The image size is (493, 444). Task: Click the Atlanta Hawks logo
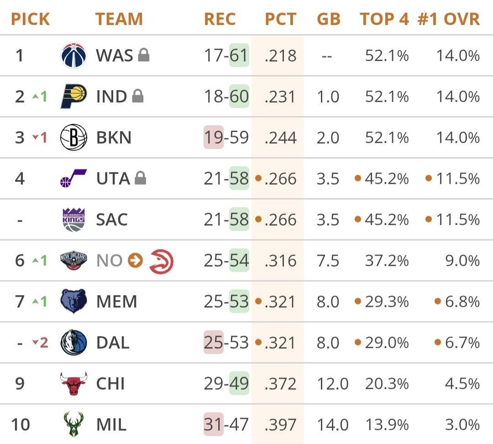tap(161, 261)
